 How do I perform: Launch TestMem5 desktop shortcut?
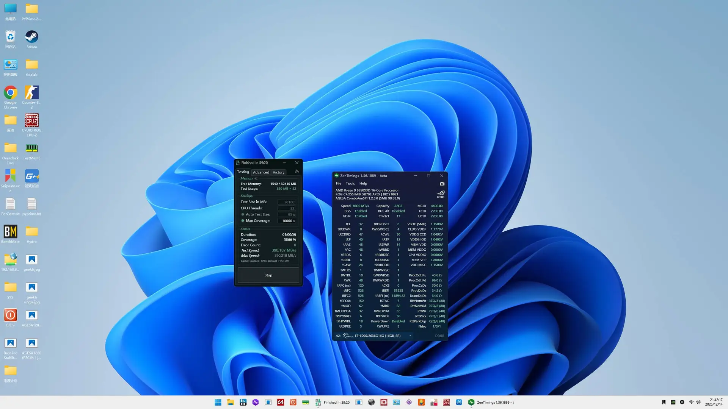pyautogui.click(x=31, y=151)
